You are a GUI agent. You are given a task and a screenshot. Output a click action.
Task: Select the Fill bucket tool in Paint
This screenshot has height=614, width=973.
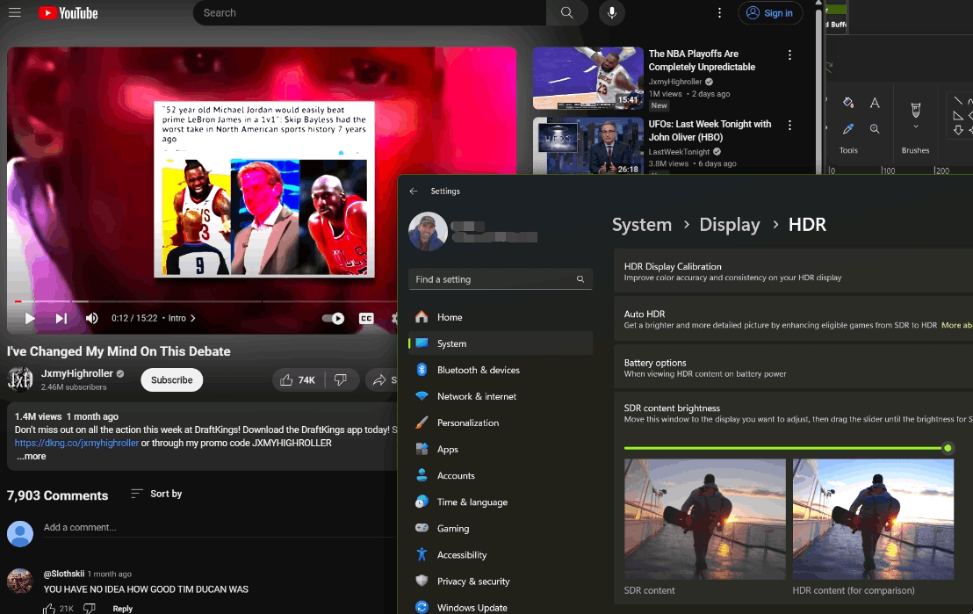[848, 103]
